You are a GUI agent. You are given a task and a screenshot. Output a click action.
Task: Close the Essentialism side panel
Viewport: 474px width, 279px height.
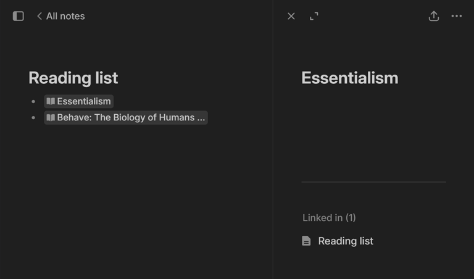291,16
